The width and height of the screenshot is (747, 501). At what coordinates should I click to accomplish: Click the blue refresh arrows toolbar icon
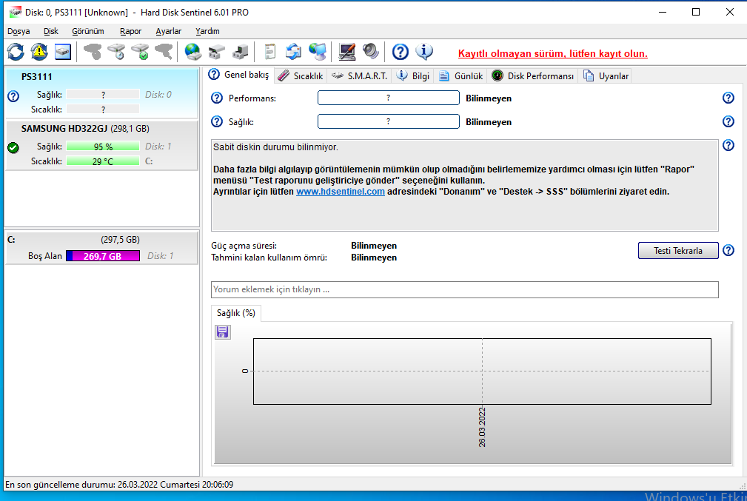16,52
